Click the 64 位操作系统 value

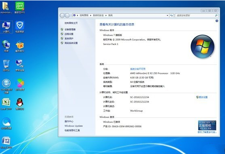tap(137, 82)
